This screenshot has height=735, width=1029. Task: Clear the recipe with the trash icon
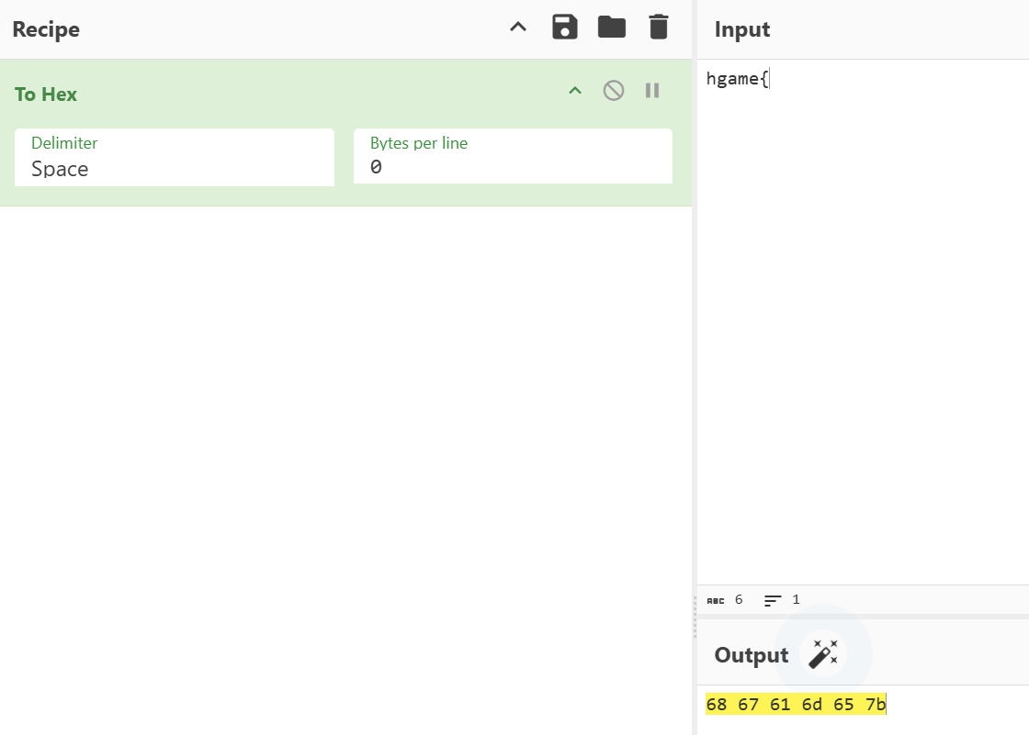(x=659, y=28)
